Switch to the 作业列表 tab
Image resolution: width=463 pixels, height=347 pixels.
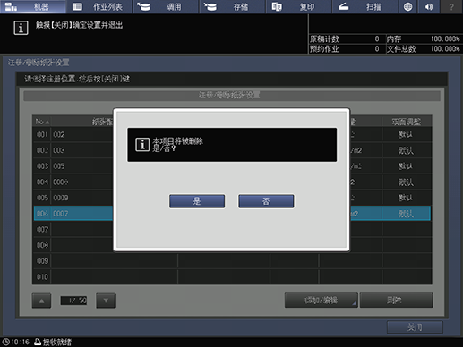tap(99, 6)
